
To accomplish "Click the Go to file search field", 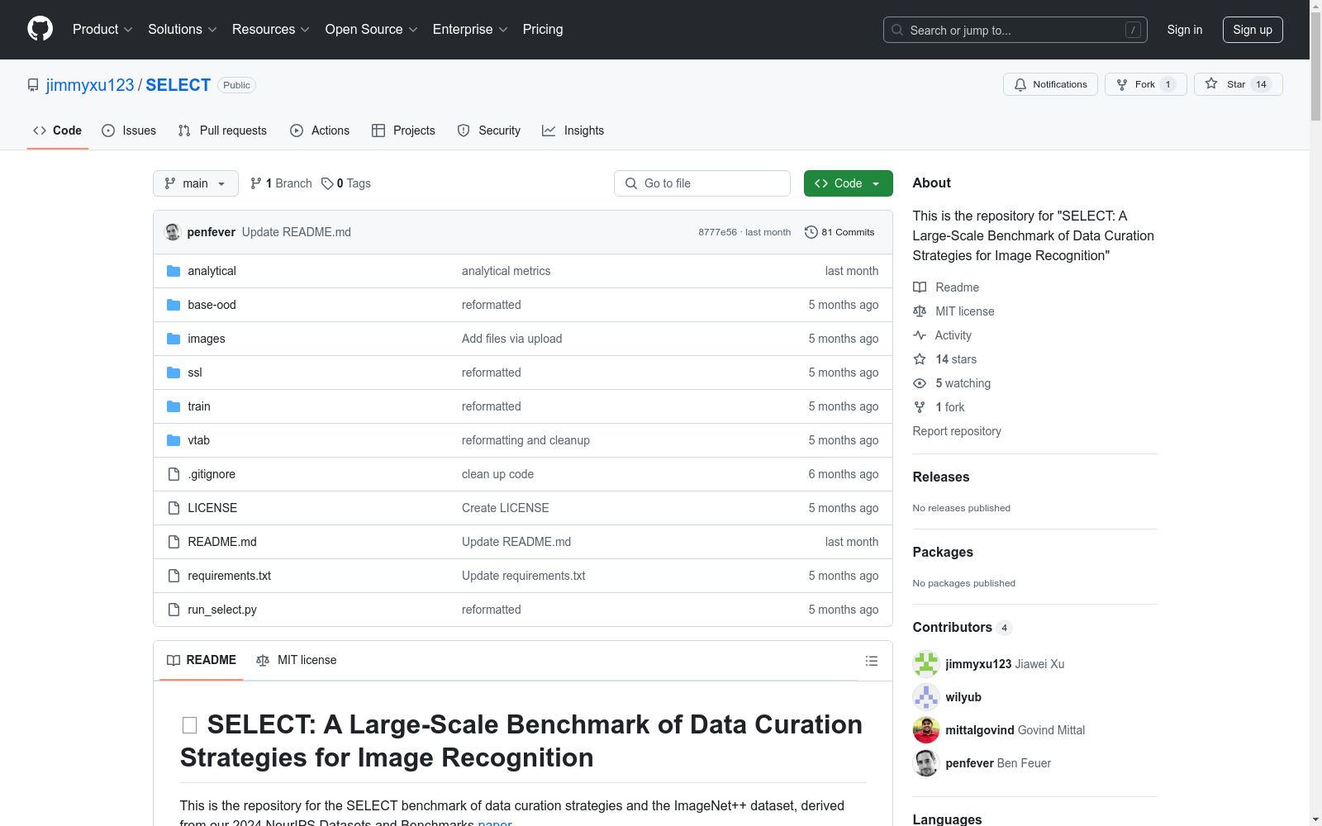I will pos(702,183).
